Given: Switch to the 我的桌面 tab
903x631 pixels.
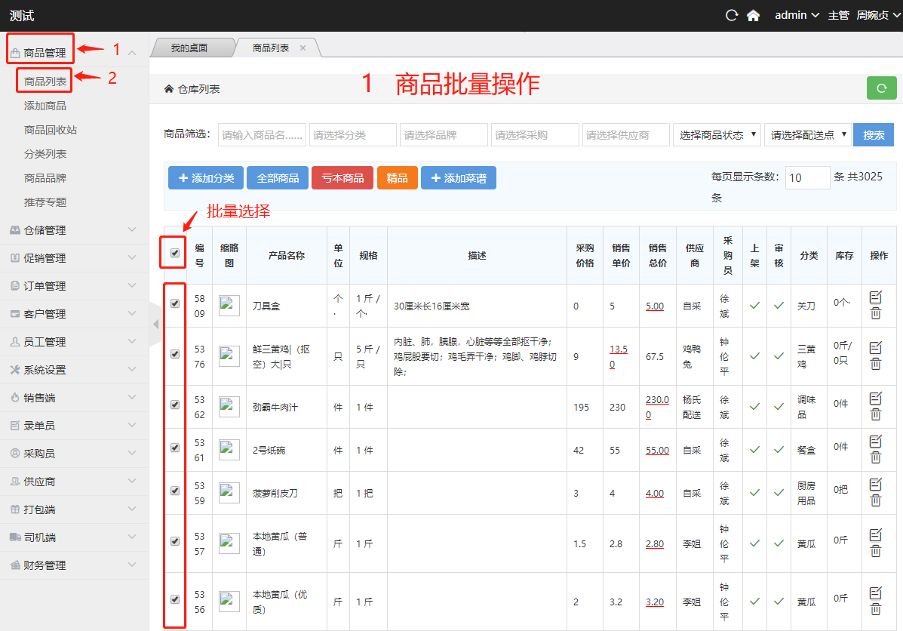Looking at the screenshot, I should 189,48.
